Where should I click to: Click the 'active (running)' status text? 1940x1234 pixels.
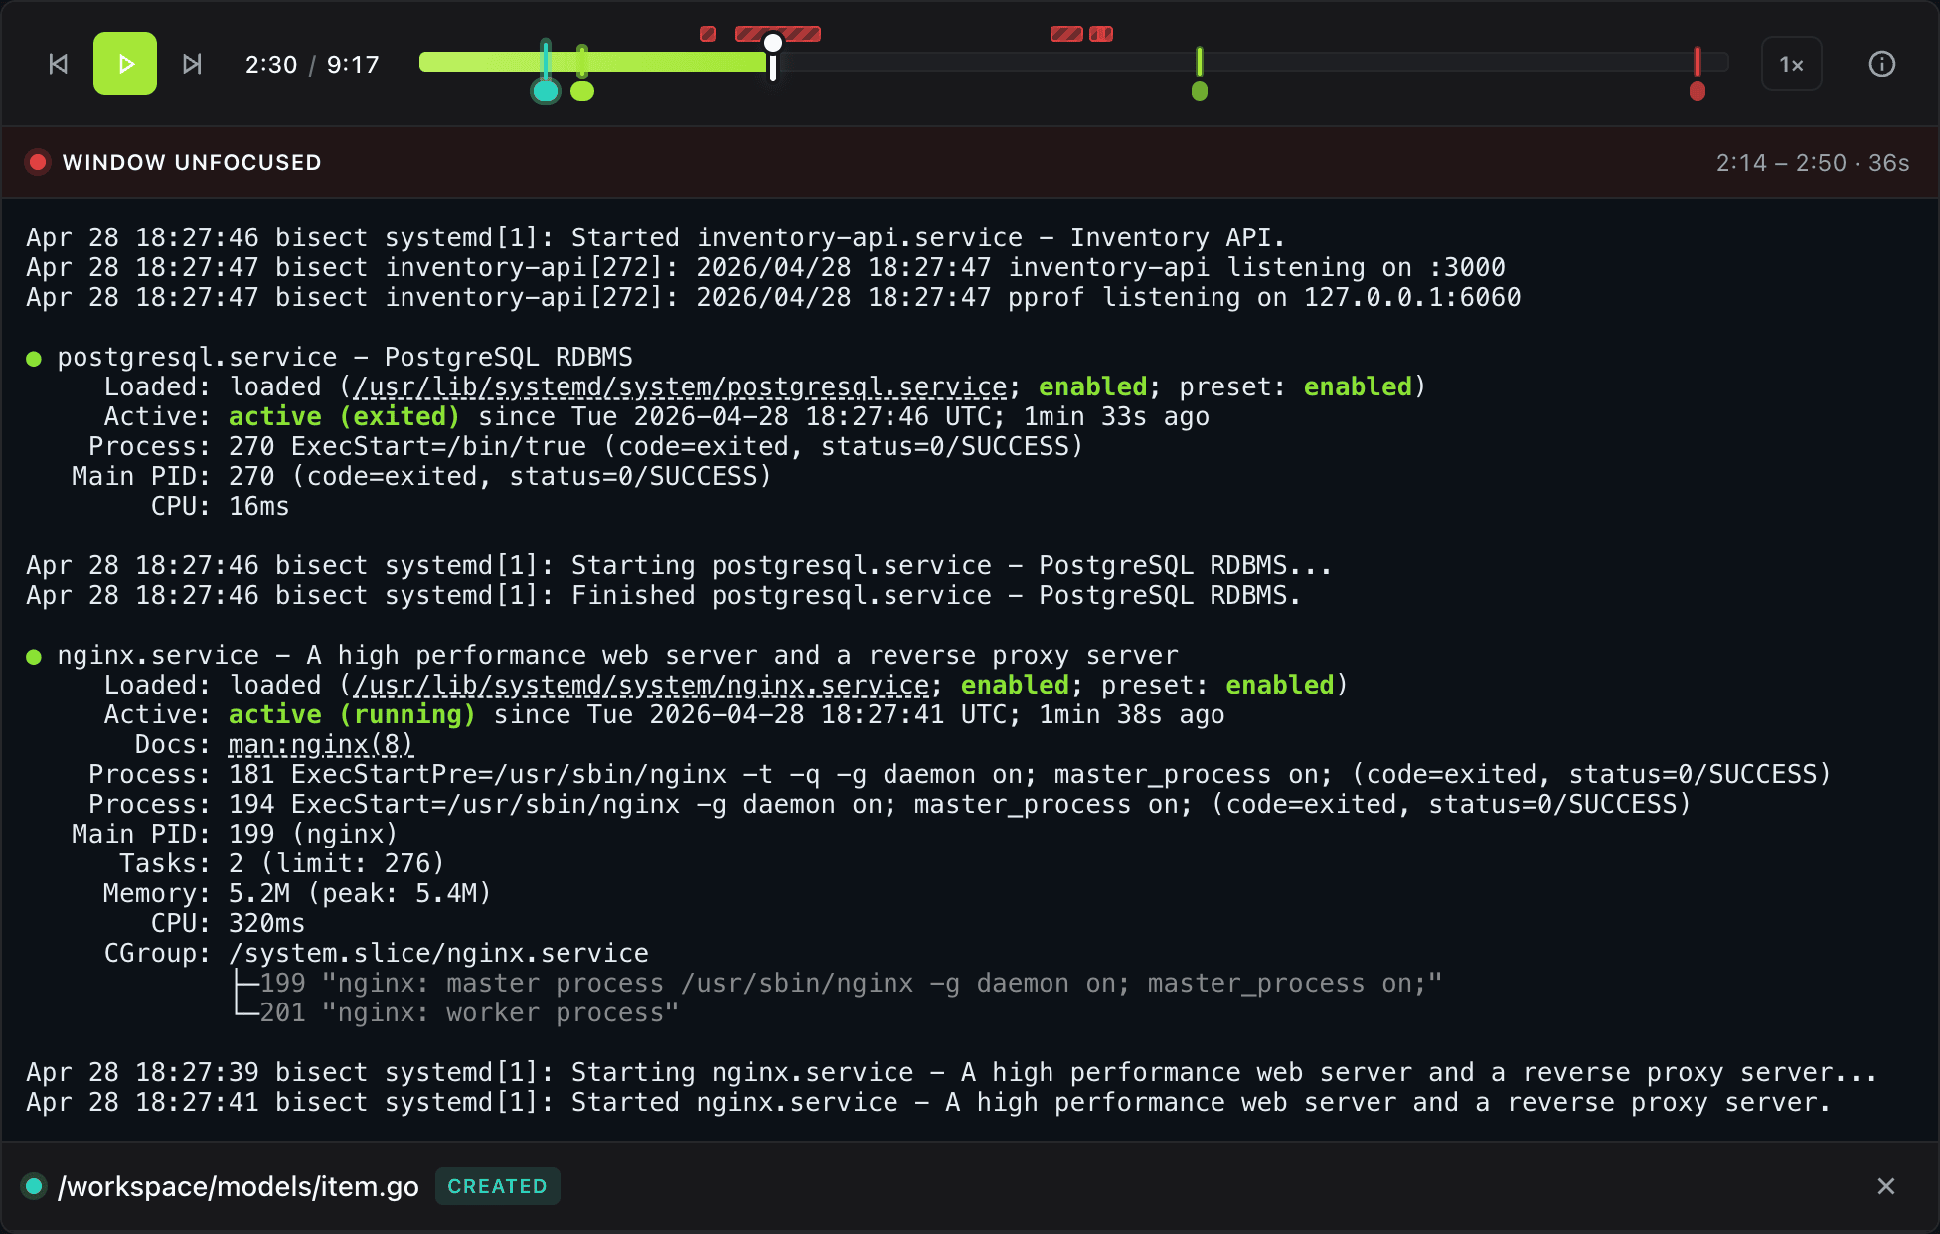tap(352, 714)
